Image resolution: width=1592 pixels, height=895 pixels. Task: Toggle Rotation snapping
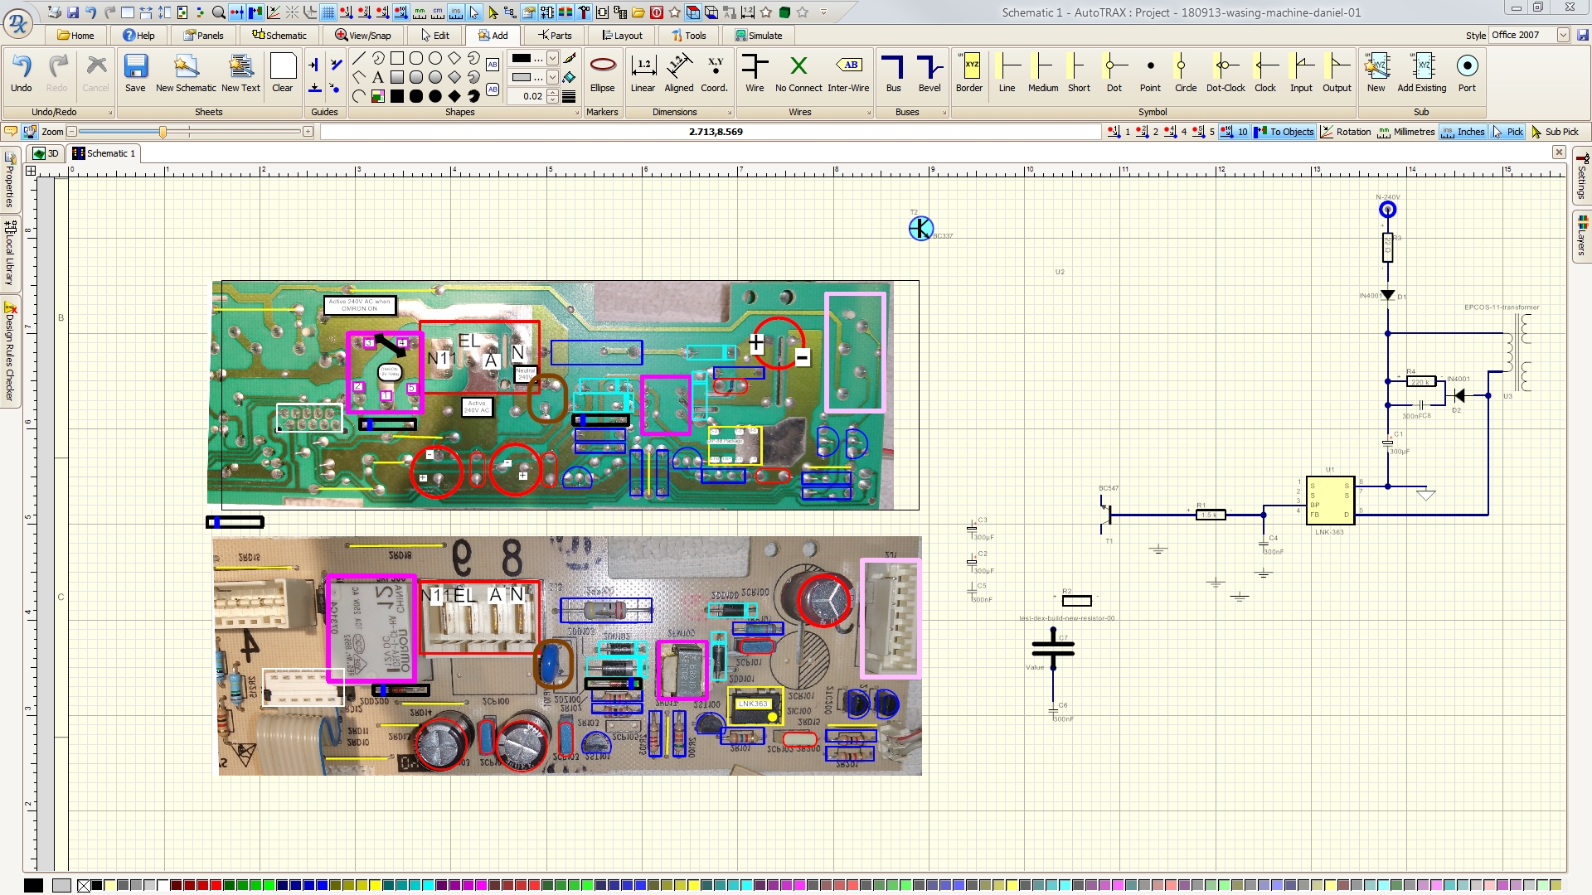1346,132
